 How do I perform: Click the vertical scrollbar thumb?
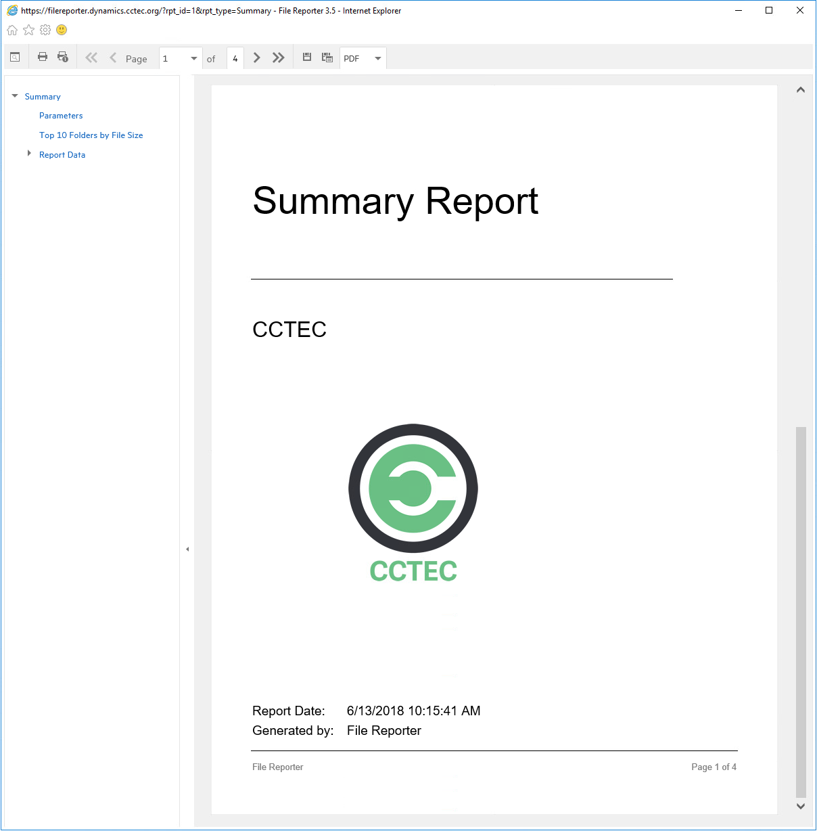point(801,612)
